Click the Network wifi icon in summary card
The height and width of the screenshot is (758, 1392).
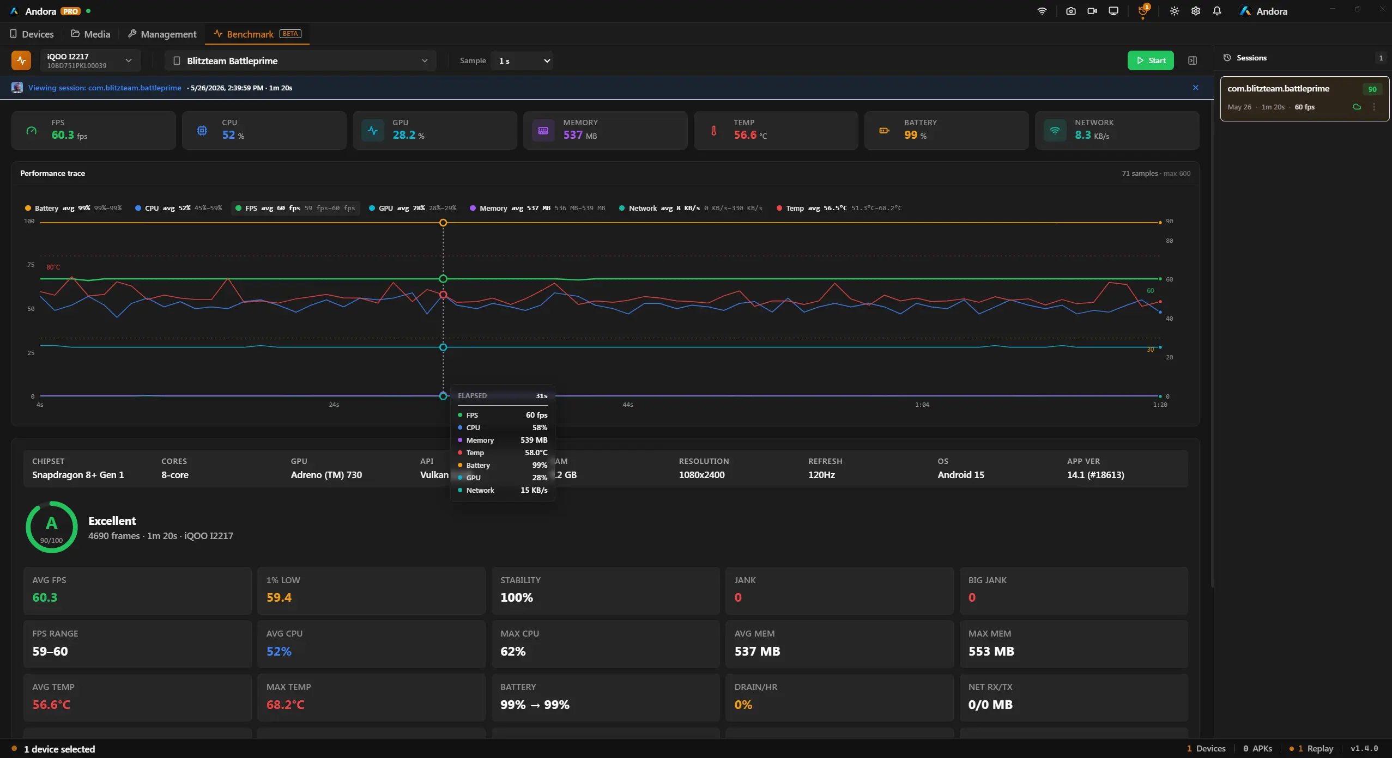(1055, 131)
